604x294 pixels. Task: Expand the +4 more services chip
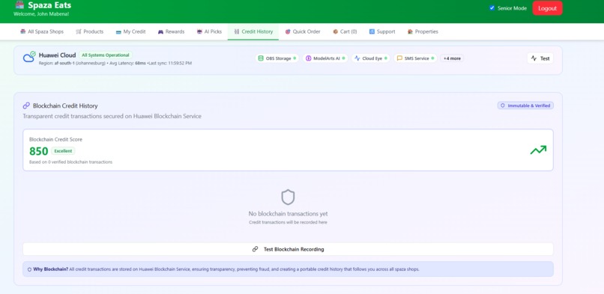[x=452, y=58]
